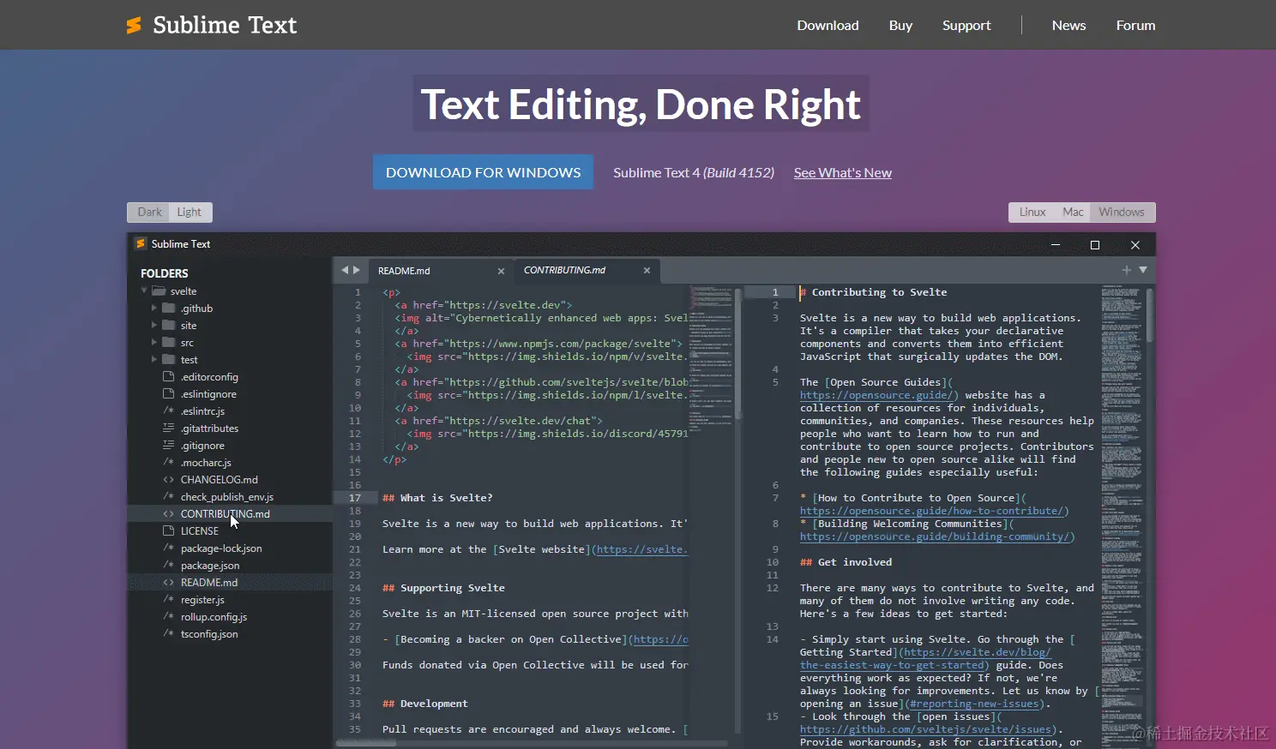Click the markdown icon next to CHANGELOG.md

coord(169,479)
